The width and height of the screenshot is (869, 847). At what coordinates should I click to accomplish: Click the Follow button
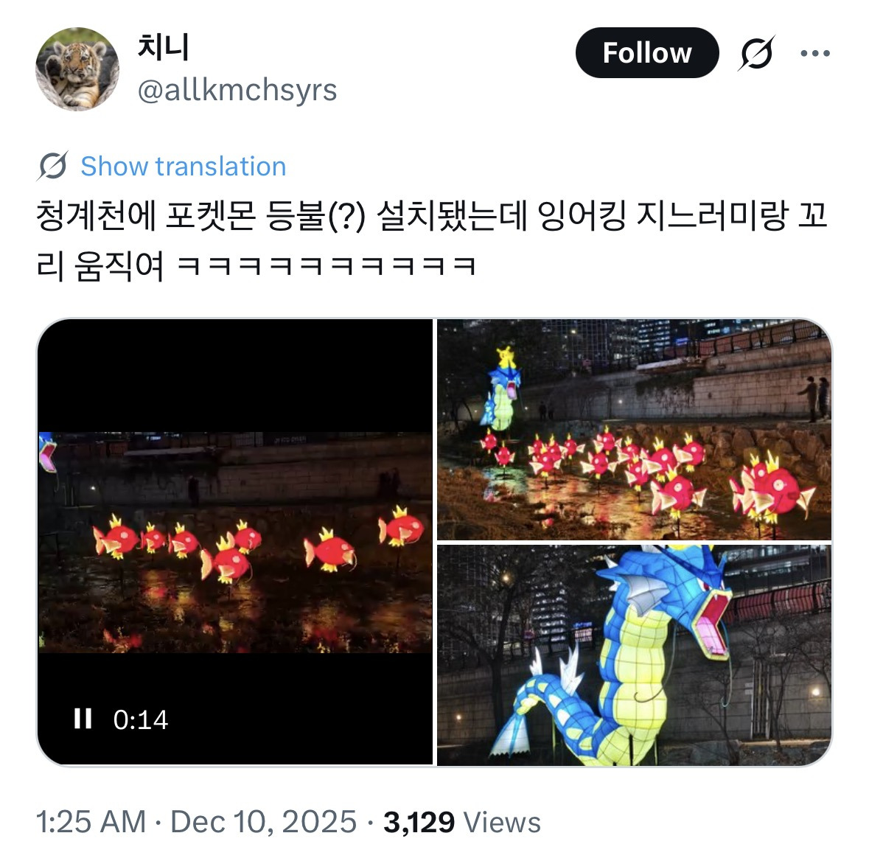(x=646, y=52)
